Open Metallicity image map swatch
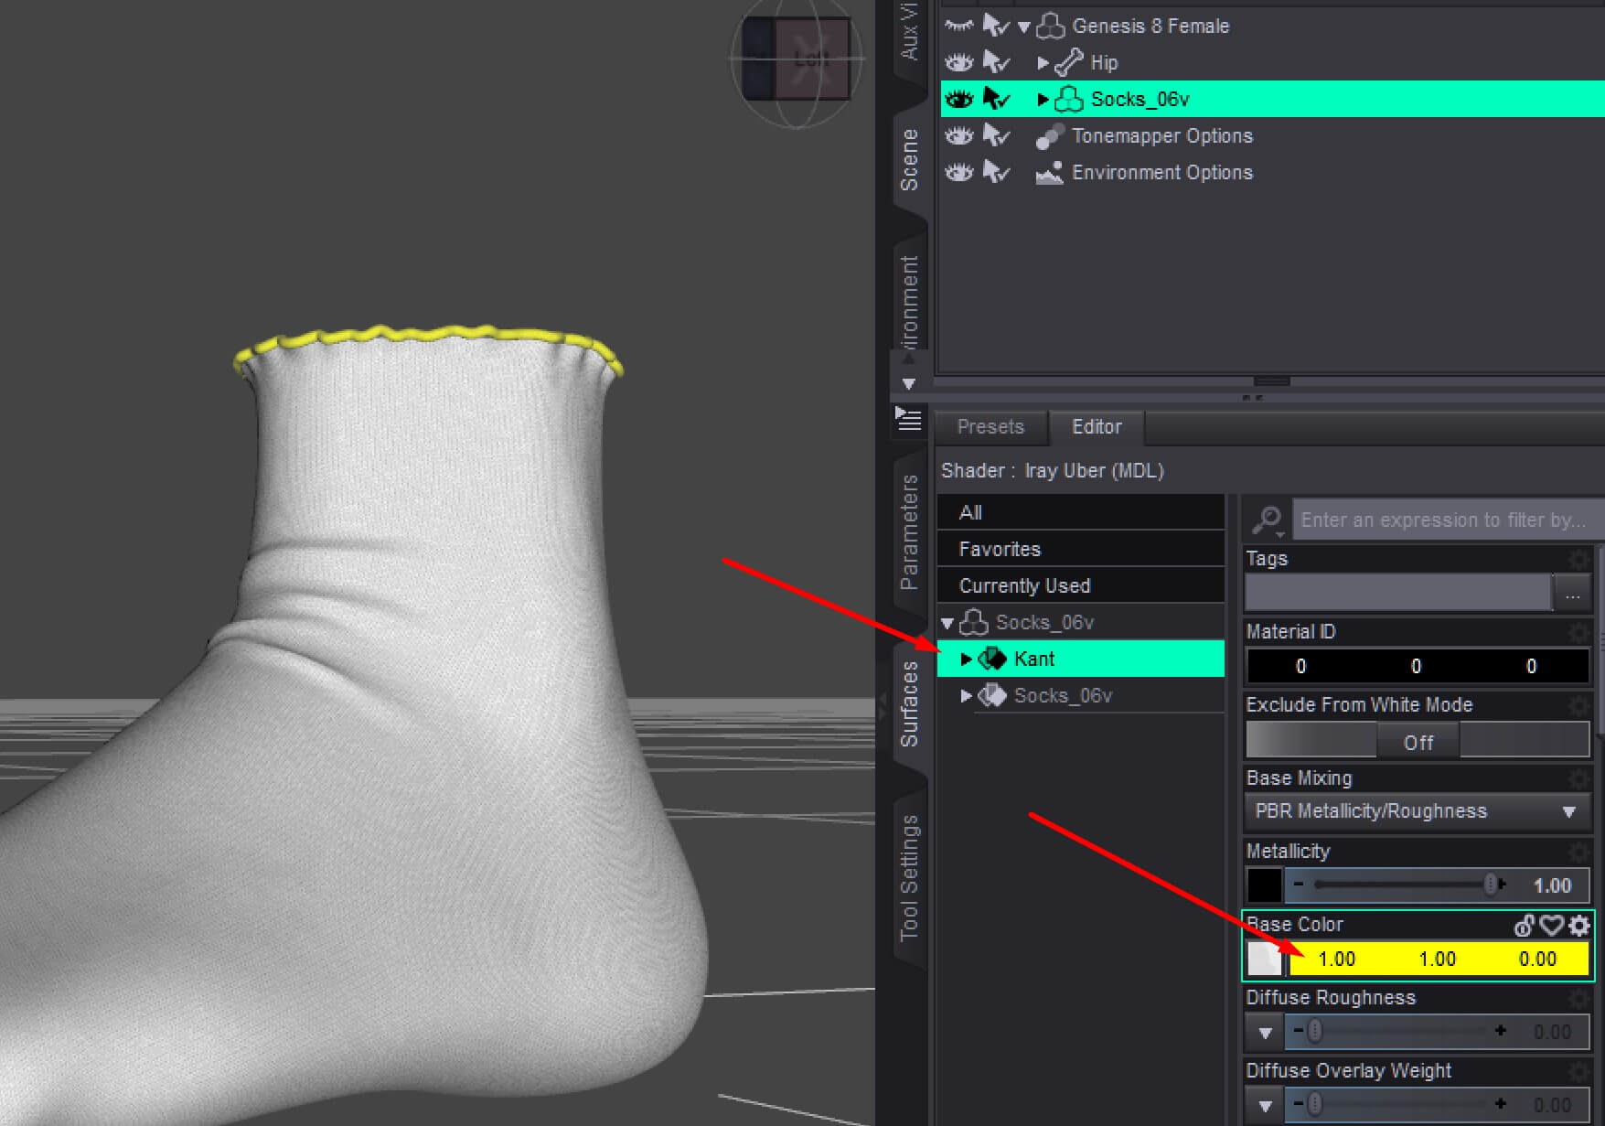The width and height of the screenshot is (1605, 1126). pyautogui.click(x=1265, y=885)
